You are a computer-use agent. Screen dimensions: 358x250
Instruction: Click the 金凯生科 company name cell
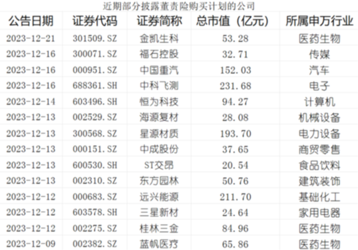click(159, 39)
